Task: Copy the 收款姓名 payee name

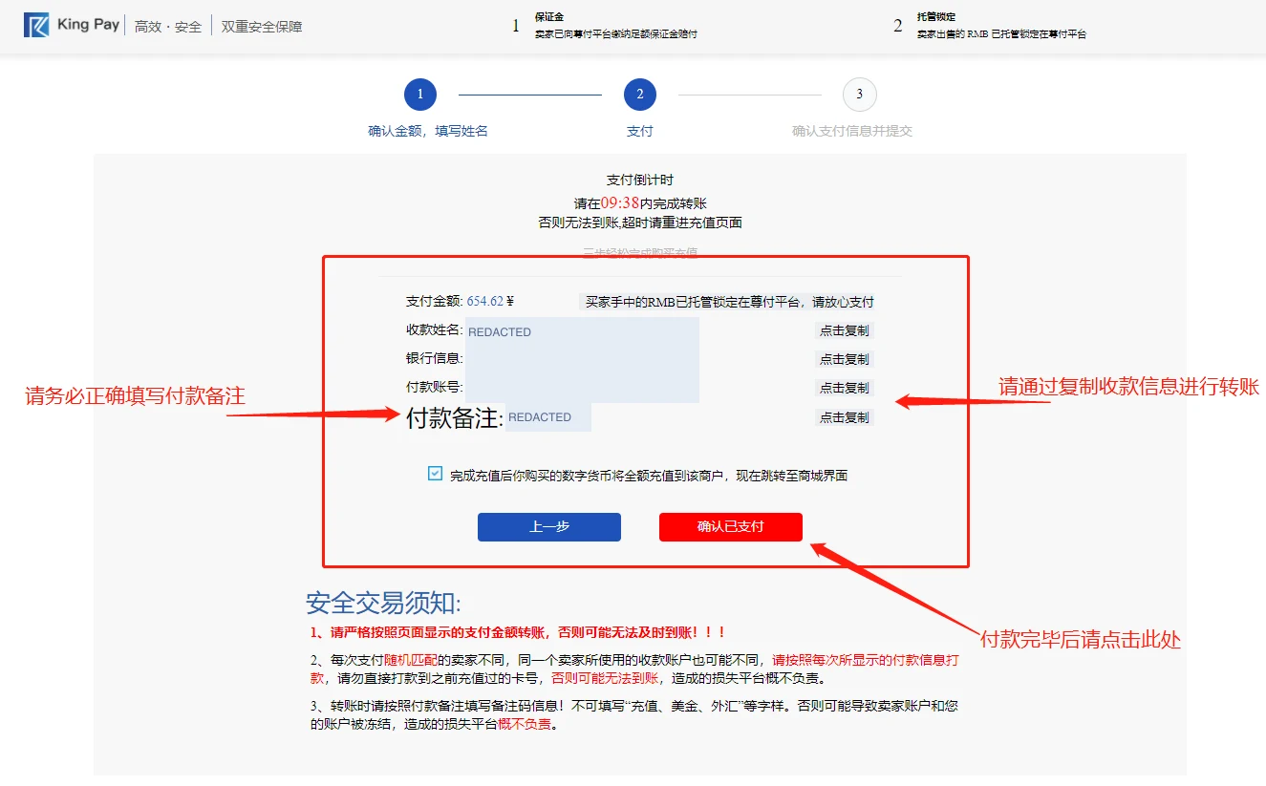Action: (845, 330)
